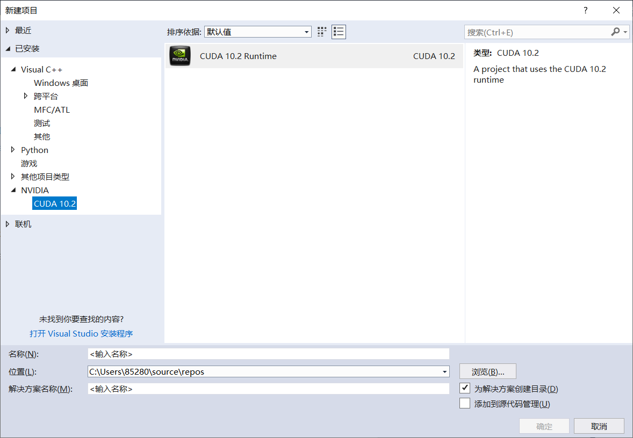Open the help question mark button
This screenshot has width=633, height=438.
585,11
